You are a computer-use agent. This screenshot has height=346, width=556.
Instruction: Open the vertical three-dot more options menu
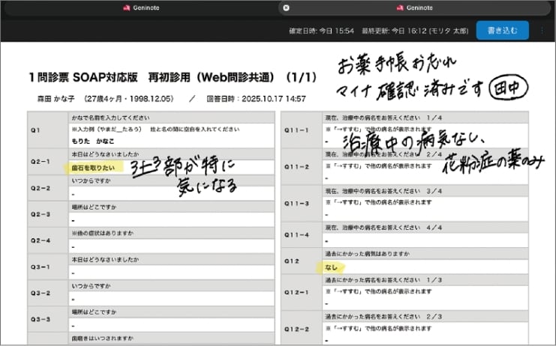point(542,31)
